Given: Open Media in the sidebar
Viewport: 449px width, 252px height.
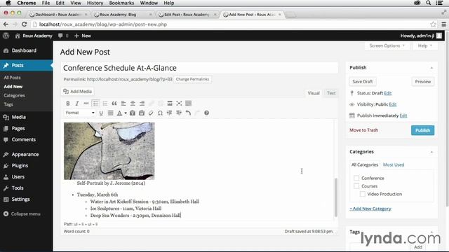Looking at the screenshot, I should [19, 117].
